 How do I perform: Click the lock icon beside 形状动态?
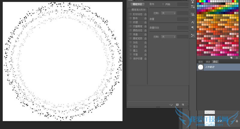pyautogui.click(x=145, y=14)
